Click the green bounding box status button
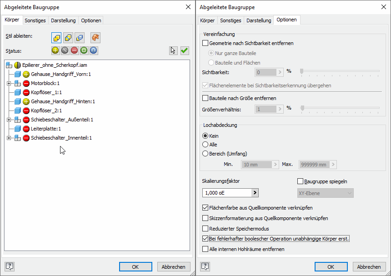The height and width of the screenshot is (276, 391). 84,50
